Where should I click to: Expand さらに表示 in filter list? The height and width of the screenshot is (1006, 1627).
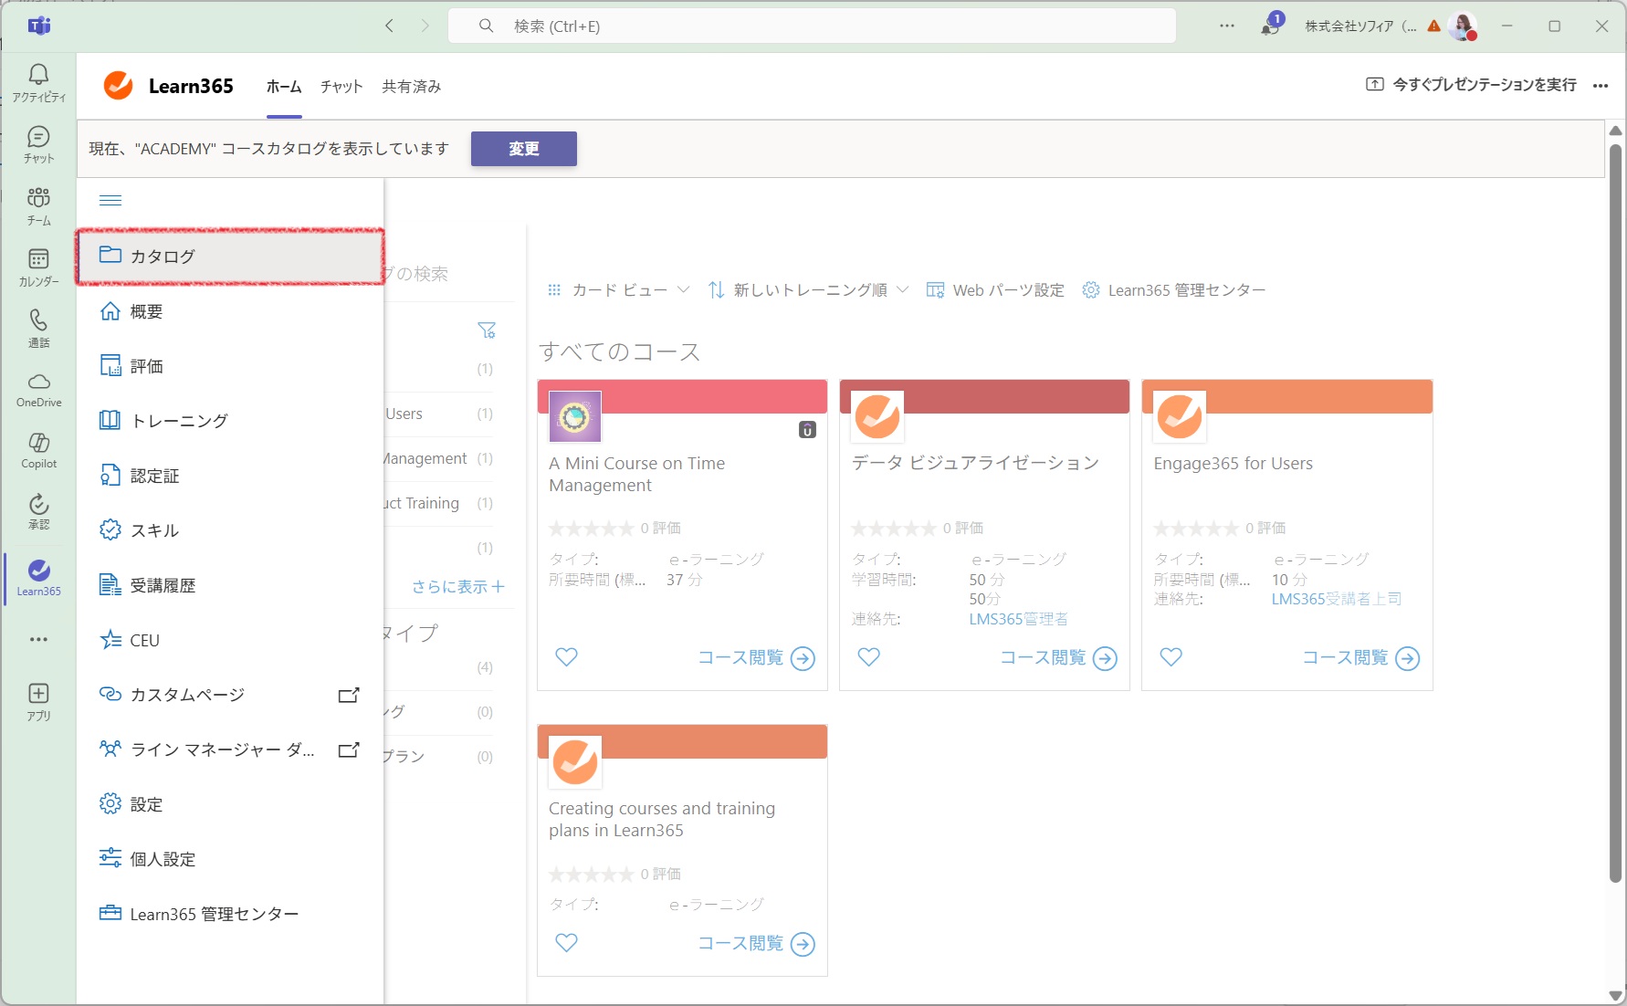[x=457, y=586]
